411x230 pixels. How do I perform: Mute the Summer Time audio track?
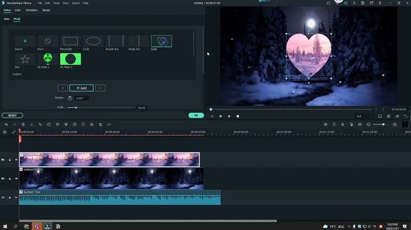tap(16, 198)
